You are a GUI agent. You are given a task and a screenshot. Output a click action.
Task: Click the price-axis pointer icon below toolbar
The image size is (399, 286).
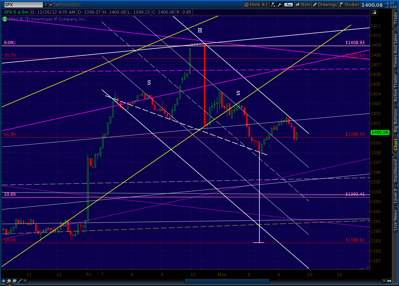[374, 12]
